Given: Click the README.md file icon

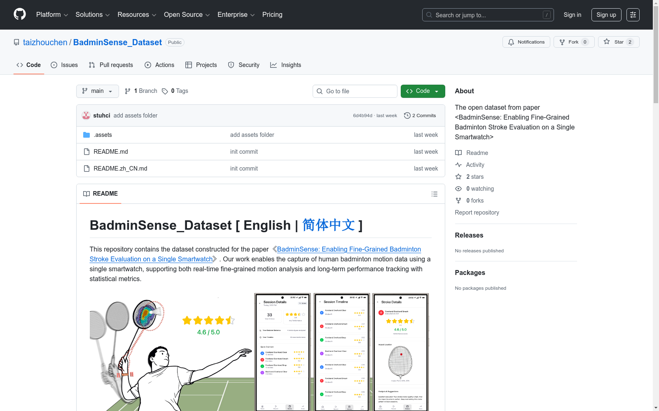Looking at the screenshot, I should click(86, 152).
